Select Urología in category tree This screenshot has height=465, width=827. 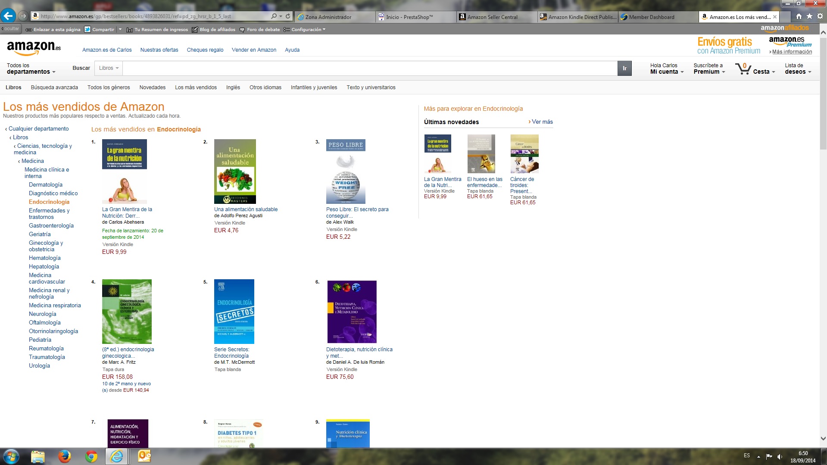coord(39,366)
